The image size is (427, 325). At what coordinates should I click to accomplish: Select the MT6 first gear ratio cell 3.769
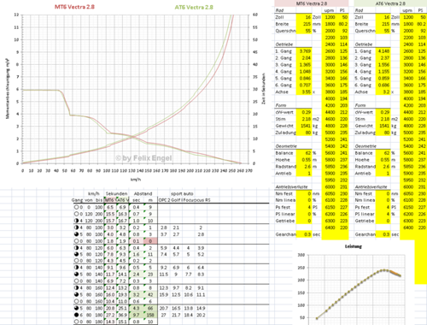coord(304,51)
